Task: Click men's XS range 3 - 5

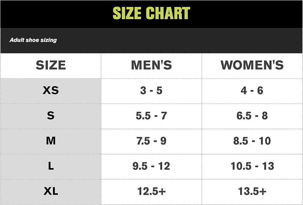Action: pos(151,90)
